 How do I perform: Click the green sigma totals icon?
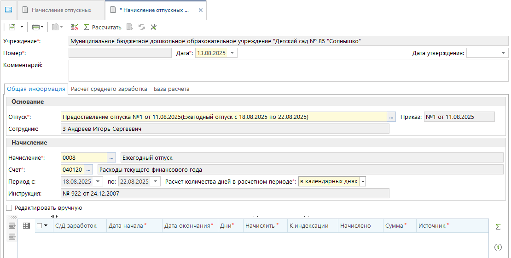click(498, 227)
